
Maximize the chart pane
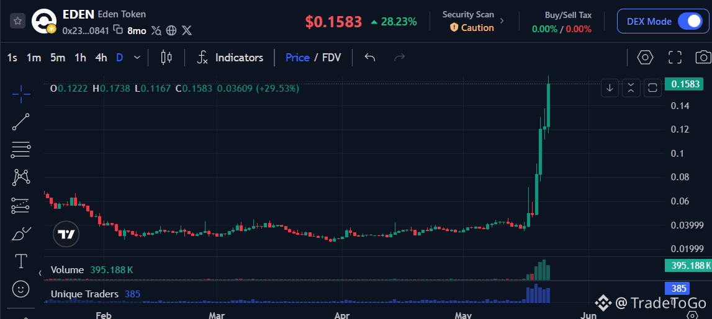coord(652,88)
